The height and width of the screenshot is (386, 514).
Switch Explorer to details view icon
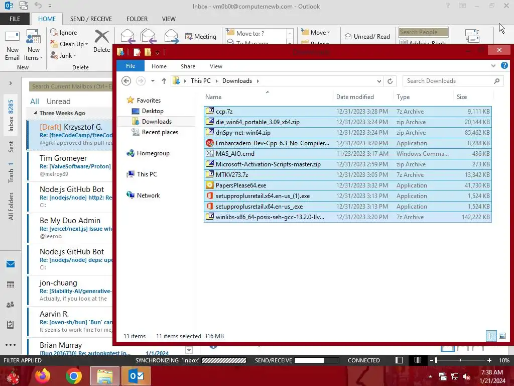point(491,336)
